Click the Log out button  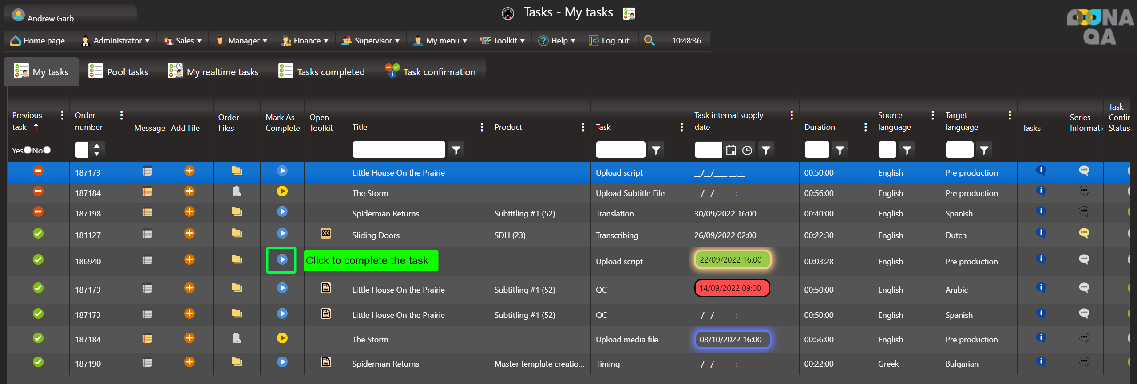click(609, 41)
